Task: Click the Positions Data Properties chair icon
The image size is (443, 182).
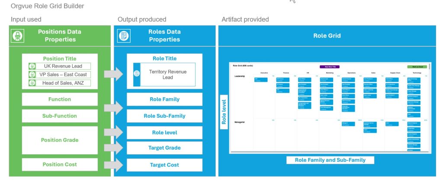Action: pyautogui.click(x=17, y=36)
